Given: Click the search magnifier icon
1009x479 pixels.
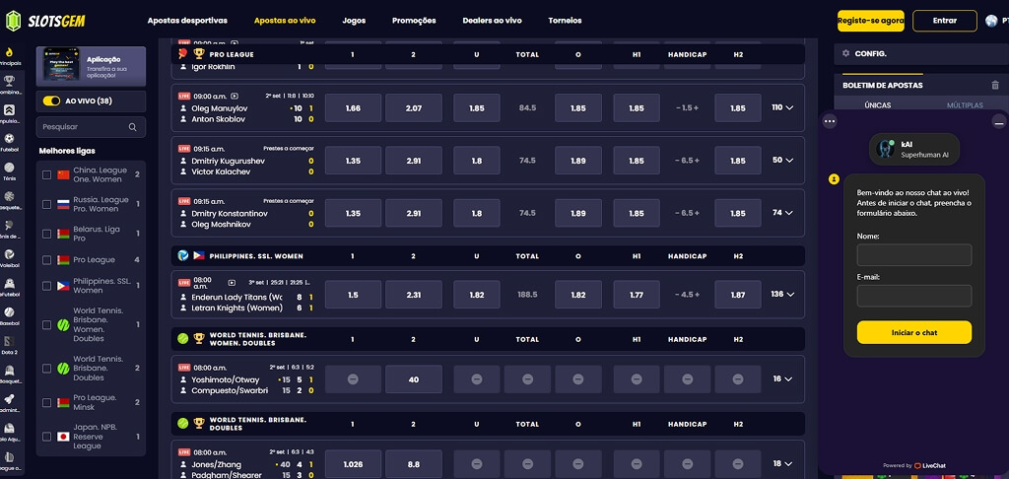Looking at the screenshot, I should (133, 127).
